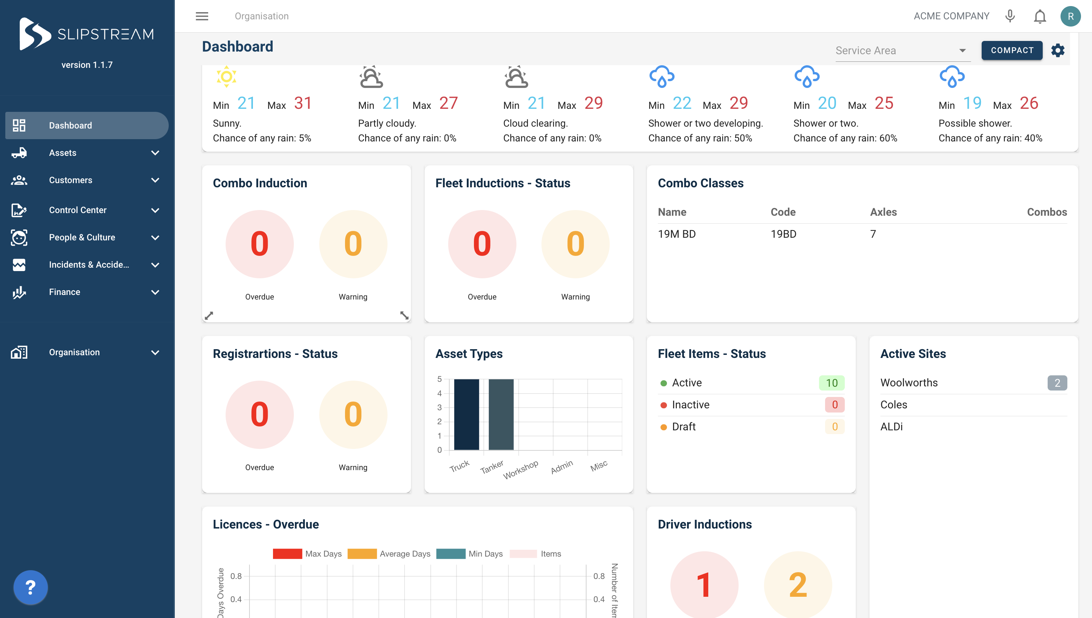The width and height of the screenshot is (1092, 618).
Task: Click the Incidents & Accidents sidebar icon
Action: 19,265
